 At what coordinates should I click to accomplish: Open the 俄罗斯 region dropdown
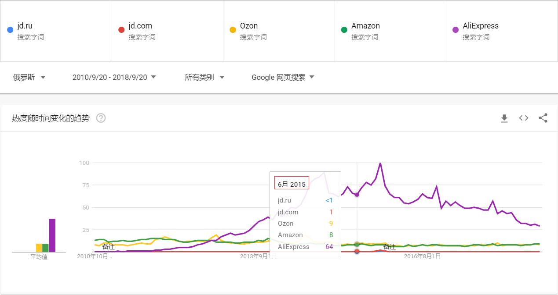click(x=29, y=78)
